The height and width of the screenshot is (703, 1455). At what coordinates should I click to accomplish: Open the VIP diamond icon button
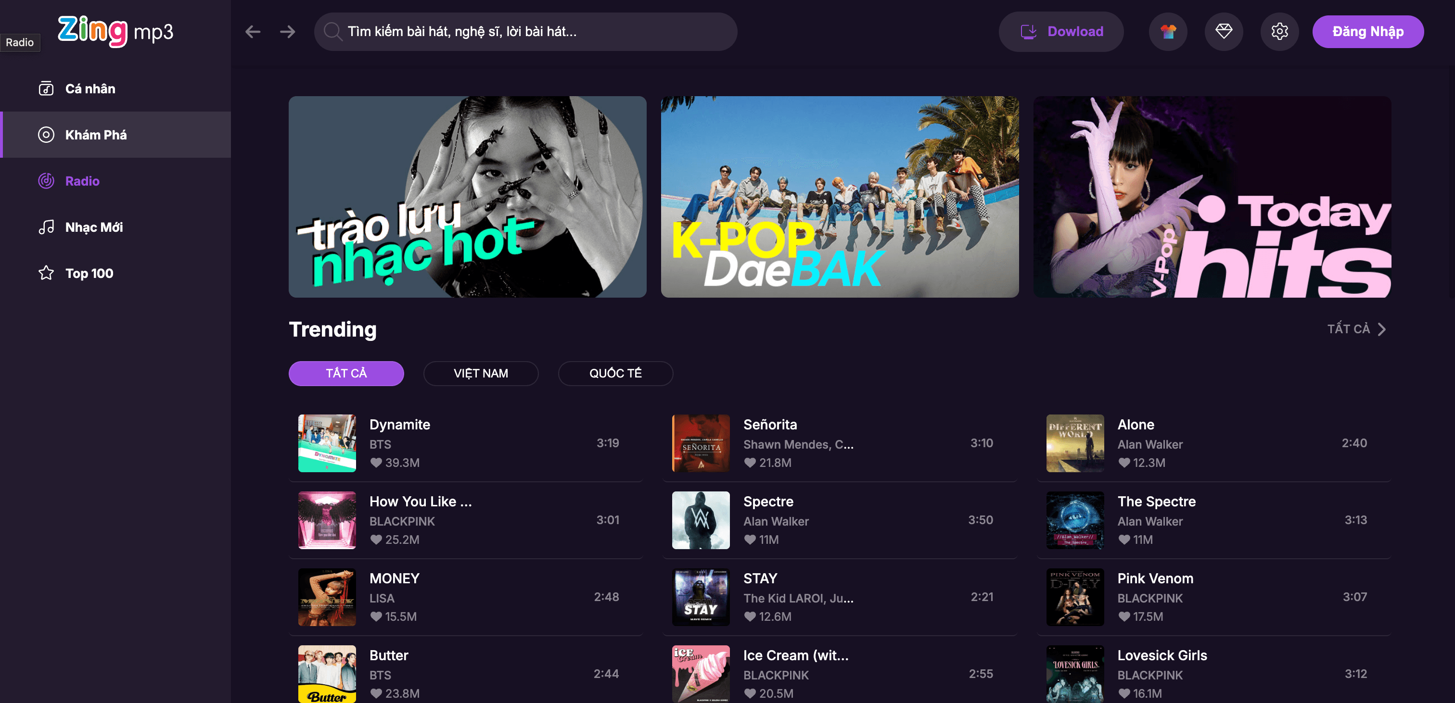(1224, 32)
